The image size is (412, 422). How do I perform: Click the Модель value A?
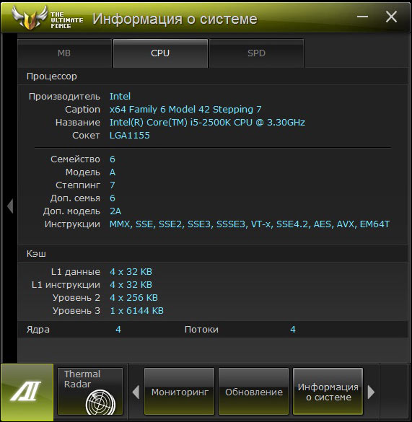[x=113, y=172]
